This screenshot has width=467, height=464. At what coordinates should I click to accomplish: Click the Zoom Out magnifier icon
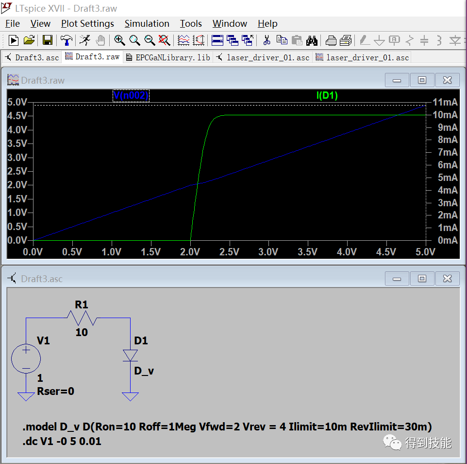click(x=150, y=40)
